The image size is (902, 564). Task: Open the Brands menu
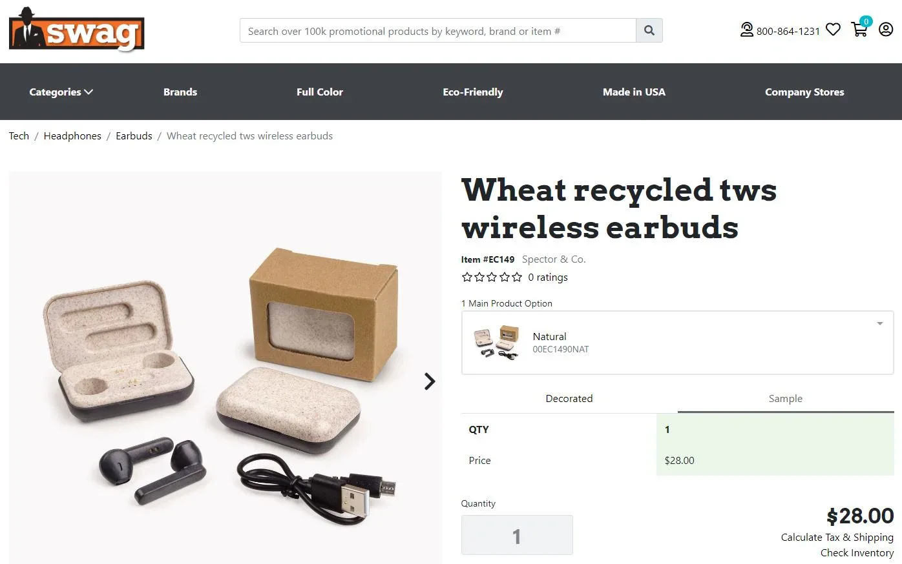click(180, 92)
